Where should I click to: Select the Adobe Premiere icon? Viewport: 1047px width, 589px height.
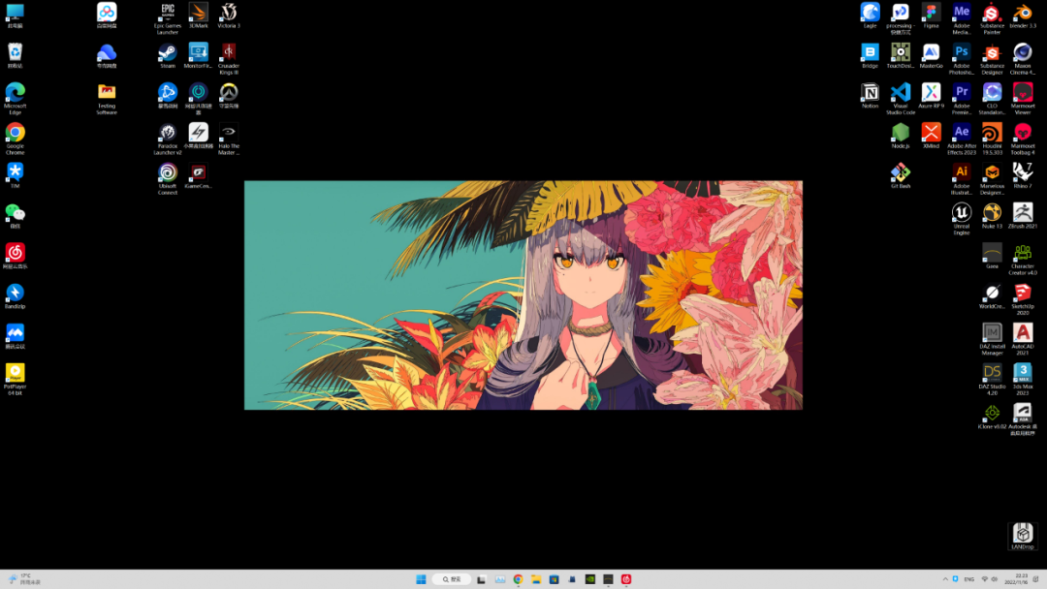click(x=962, y=99)
